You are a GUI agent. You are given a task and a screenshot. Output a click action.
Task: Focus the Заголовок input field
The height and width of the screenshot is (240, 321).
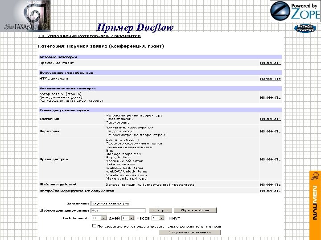(x=110, y=204)
